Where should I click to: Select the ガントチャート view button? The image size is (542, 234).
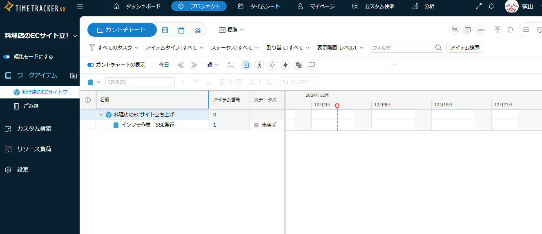[x=122, y=30]
